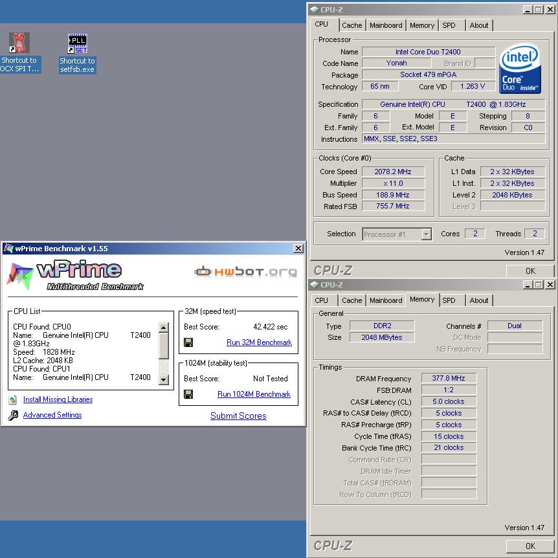This screenshot has height=558, width=558.
Task: Click the Core Speed value '2078.2 MHz'
Action: tap(393, 172)
